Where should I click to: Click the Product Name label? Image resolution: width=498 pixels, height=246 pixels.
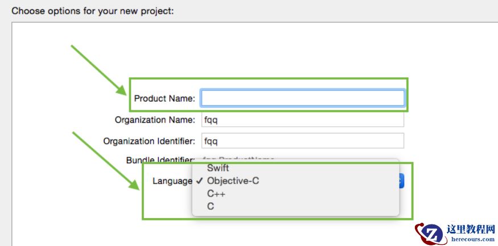point(164,99)
